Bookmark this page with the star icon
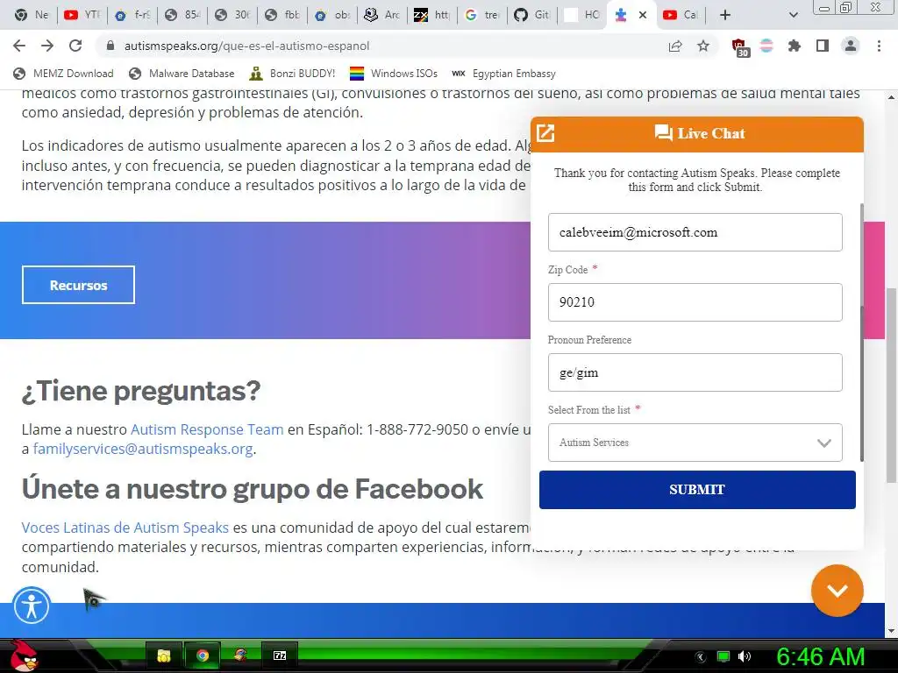 tap(703, 46)
